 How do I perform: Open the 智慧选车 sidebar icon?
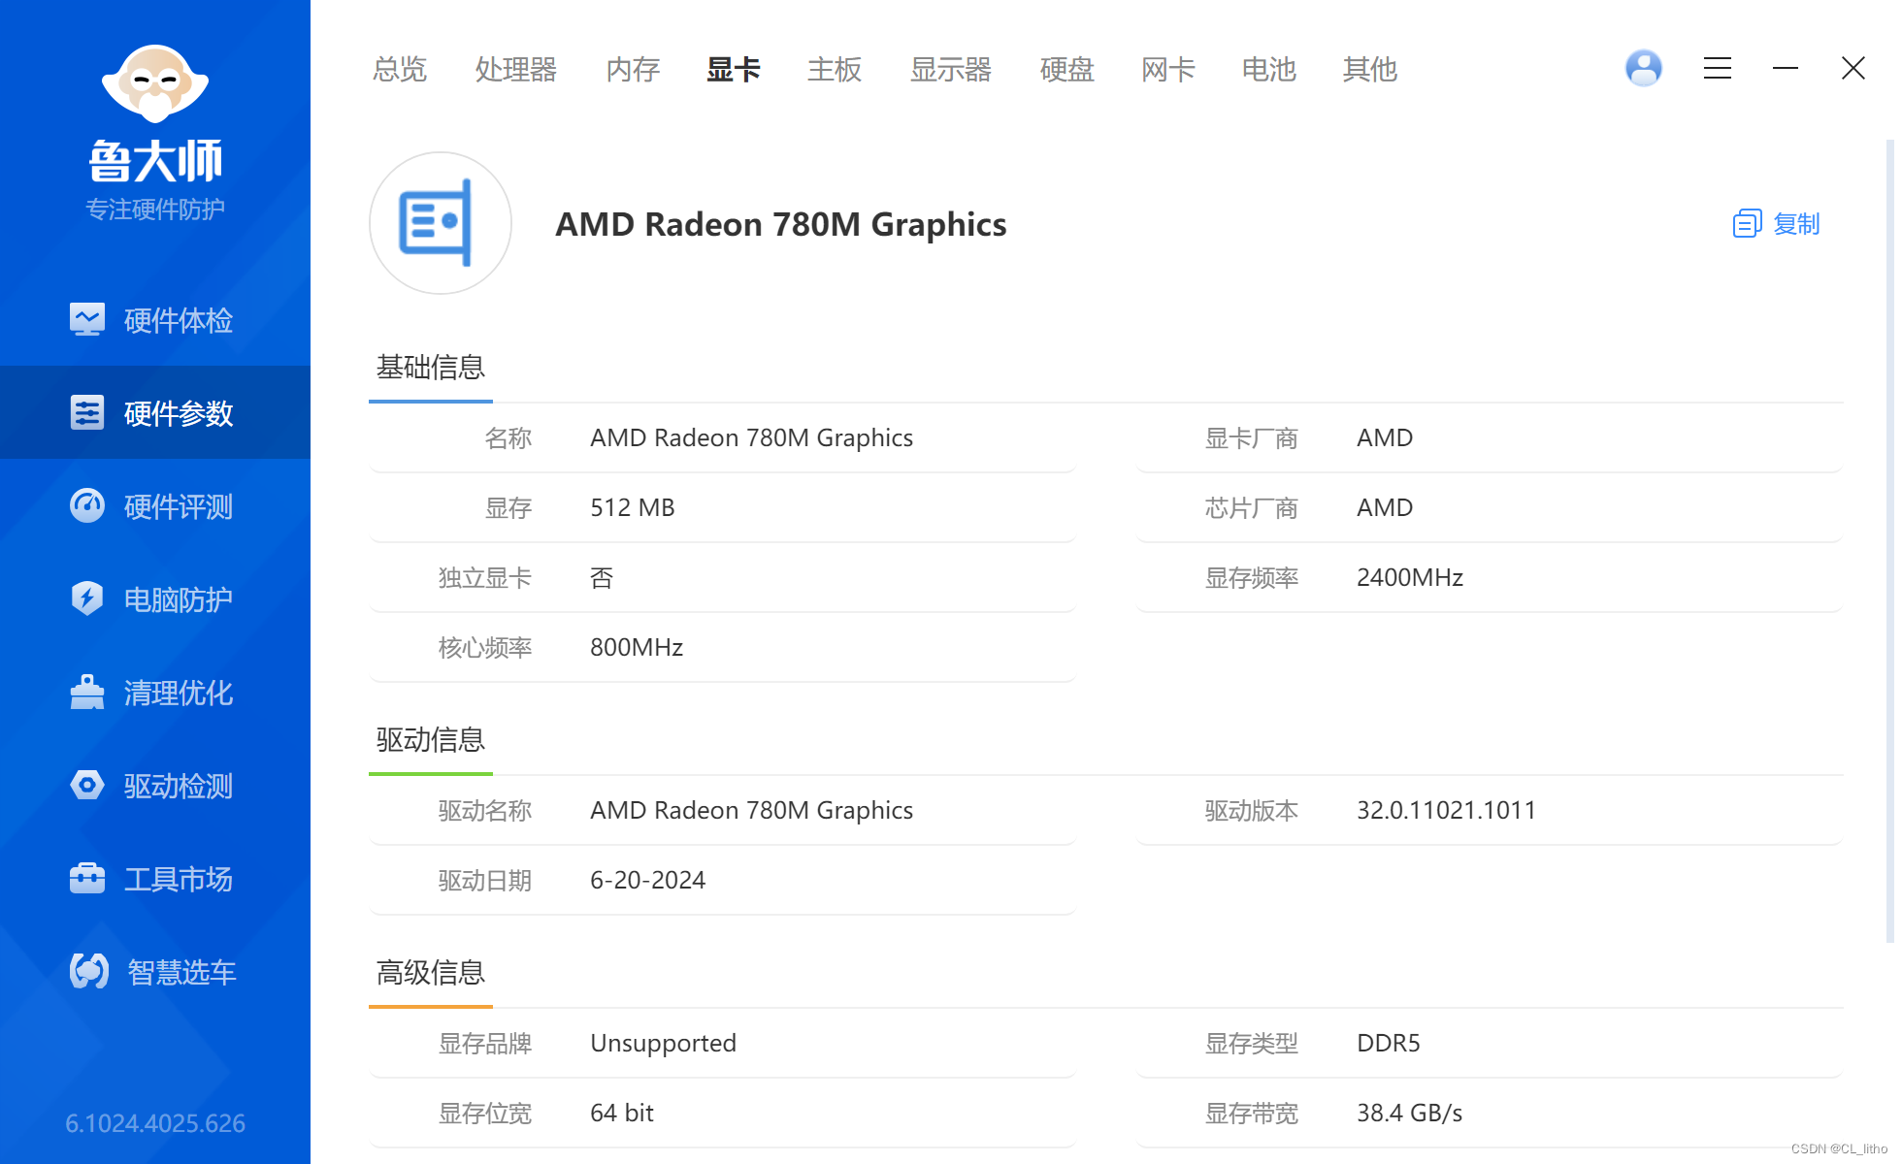coord(89,971)
